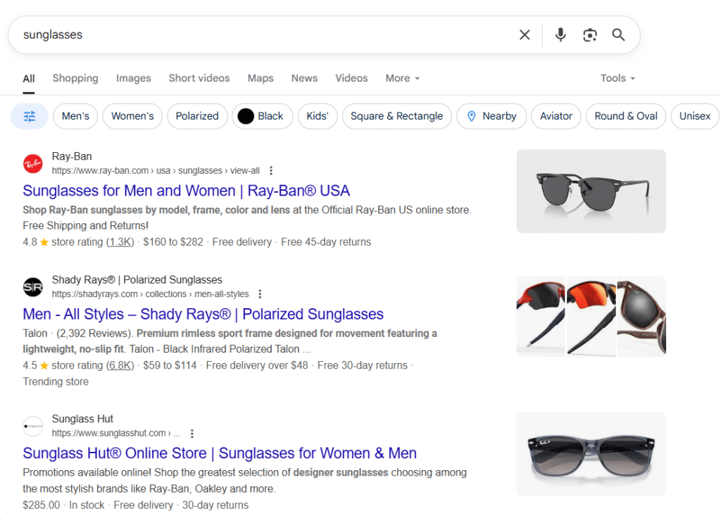Apply the Kids' filter chip

pyautogui.click(x=318, y=116)
